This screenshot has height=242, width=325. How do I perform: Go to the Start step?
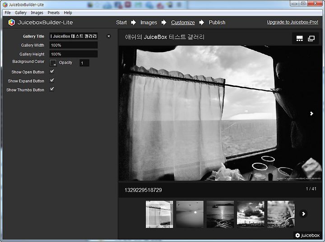point(121,23)
